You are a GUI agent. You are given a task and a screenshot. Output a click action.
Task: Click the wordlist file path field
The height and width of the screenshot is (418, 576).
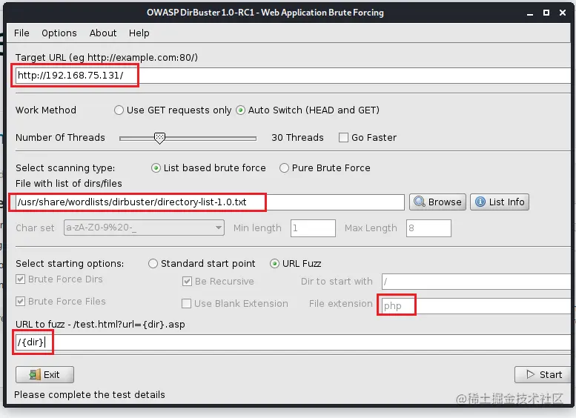pyautogui.click(x=210, y=202)
